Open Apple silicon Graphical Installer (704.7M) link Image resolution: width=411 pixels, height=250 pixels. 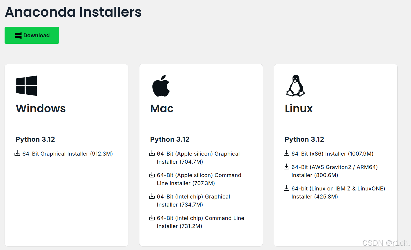click(198, 158)
